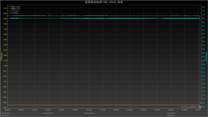Toggle the Current legend entry label
Screen dimensions: 208x117
click(16, 9)
